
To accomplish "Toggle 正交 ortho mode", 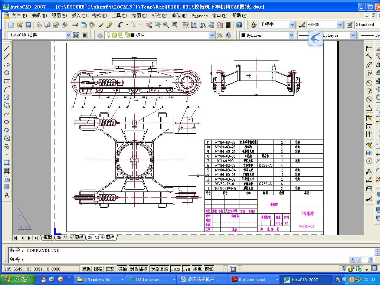I will (110, 269).
